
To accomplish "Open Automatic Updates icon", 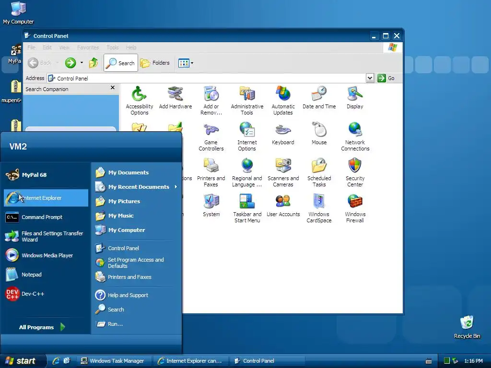I will [283, 101].
